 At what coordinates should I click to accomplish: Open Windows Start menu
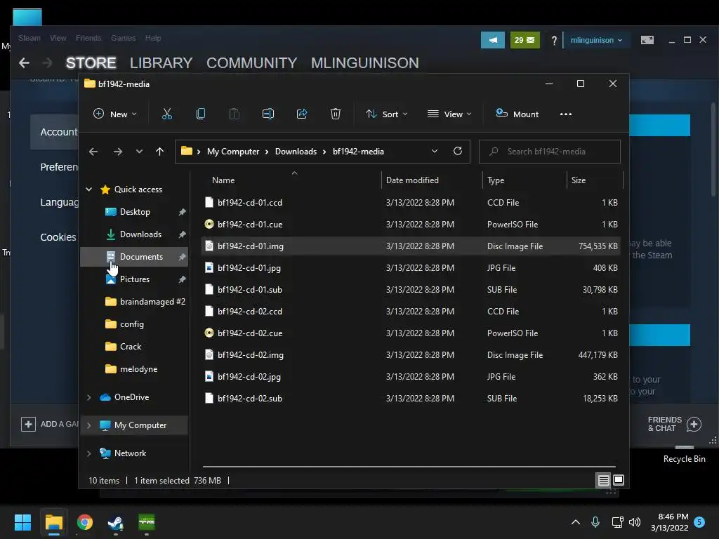point(22,522)
